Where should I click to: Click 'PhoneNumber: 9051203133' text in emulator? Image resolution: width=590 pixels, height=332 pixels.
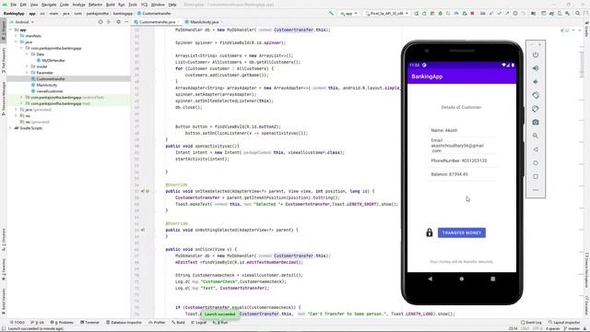(x=459, y=160)
